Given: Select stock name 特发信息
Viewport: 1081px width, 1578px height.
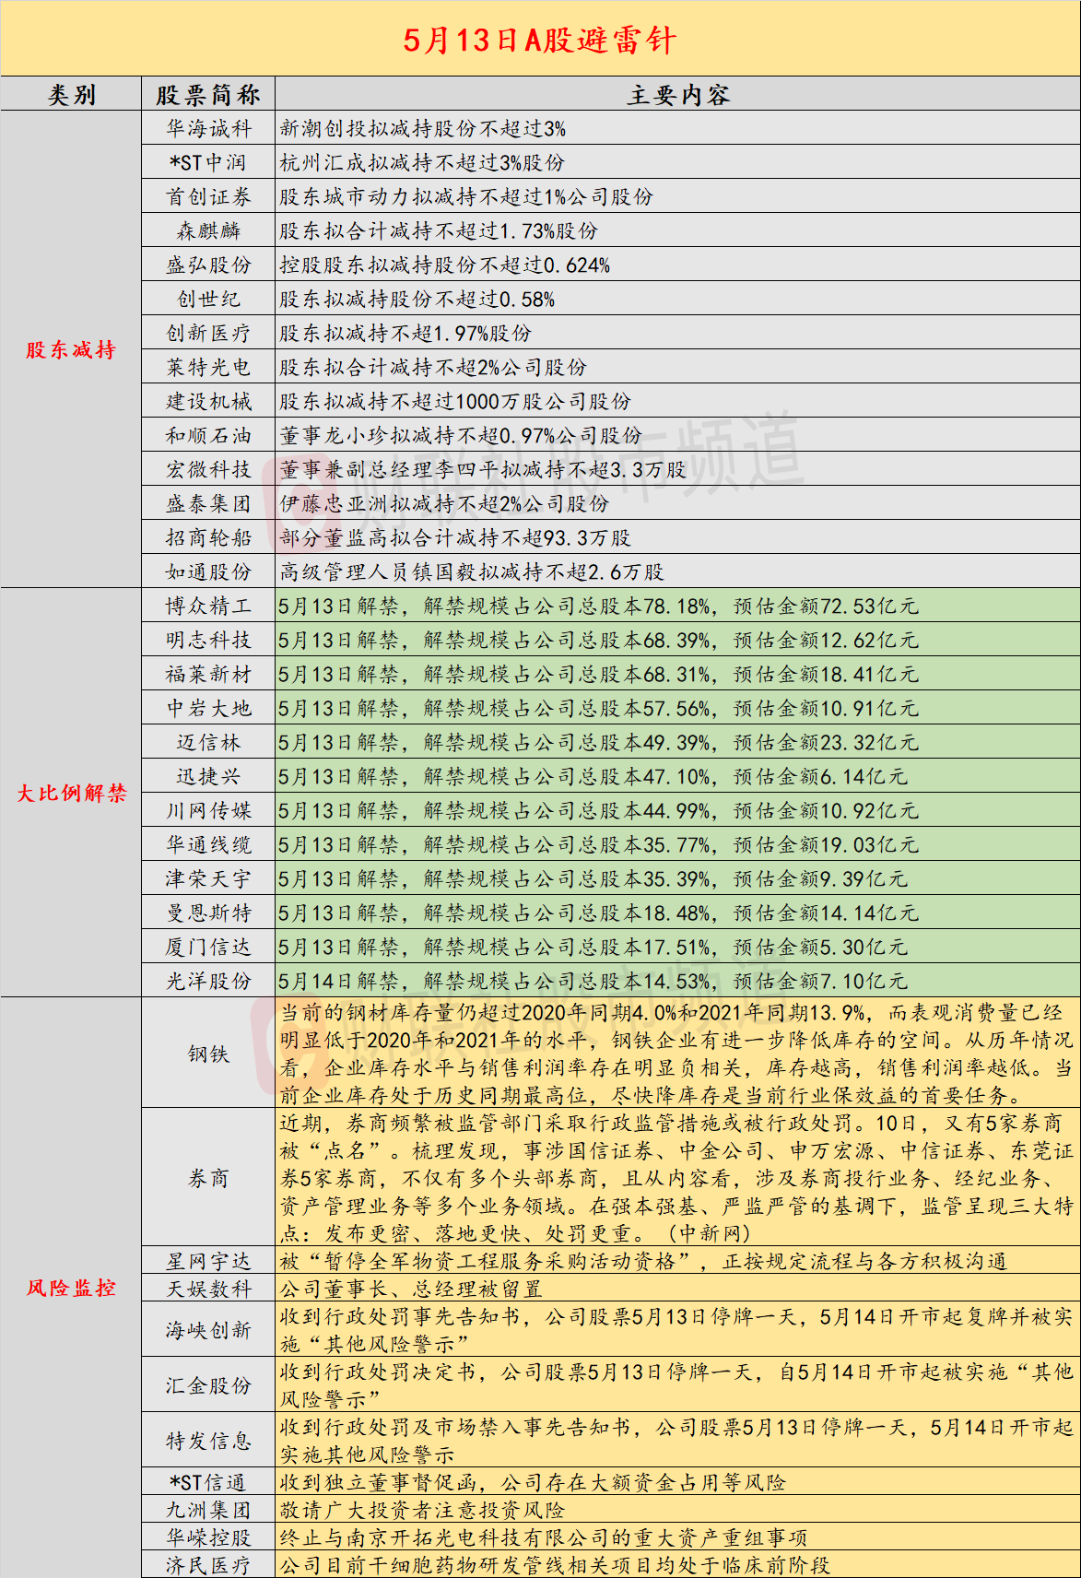Looking at the screenshot, I should [208, 1441].
